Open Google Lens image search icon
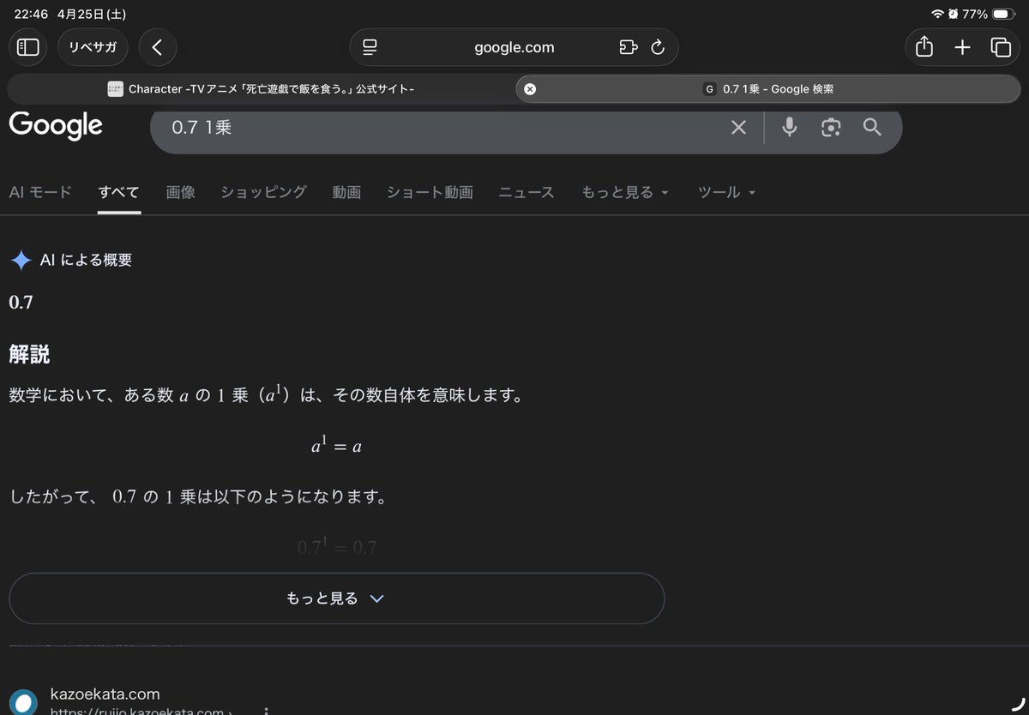 pyautogui.click(x=830, y=128)
